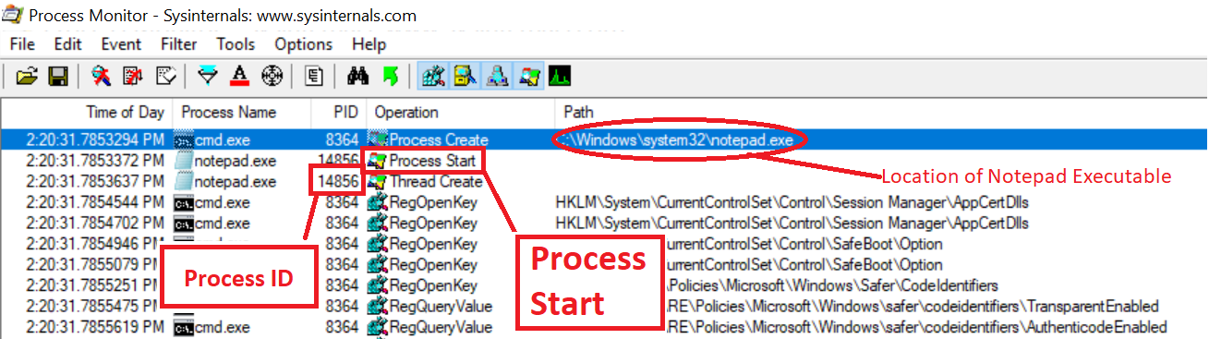1209x339 pixels.
Task: Click the cmd.exe icon in the 2:20:31.7854702 row
Action: (x=183, y=224)
